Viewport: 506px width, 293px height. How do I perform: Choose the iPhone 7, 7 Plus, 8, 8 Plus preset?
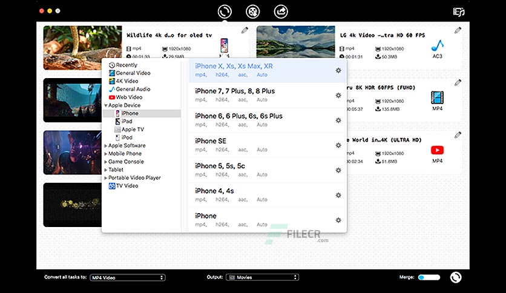[x=268, y=95]
